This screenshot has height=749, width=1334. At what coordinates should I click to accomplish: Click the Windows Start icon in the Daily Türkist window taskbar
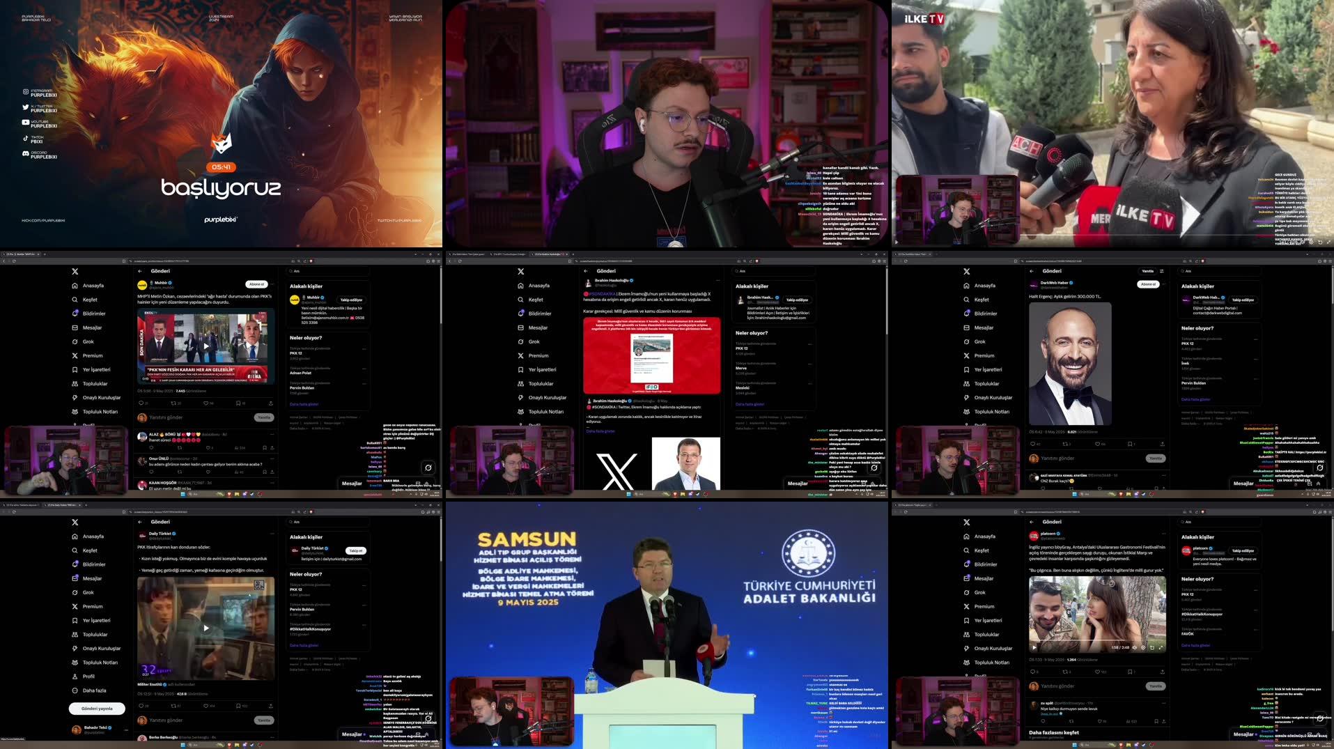point(183,745)
